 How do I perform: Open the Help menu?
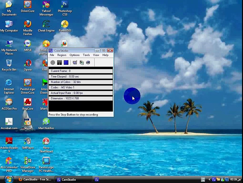point(105,55)
